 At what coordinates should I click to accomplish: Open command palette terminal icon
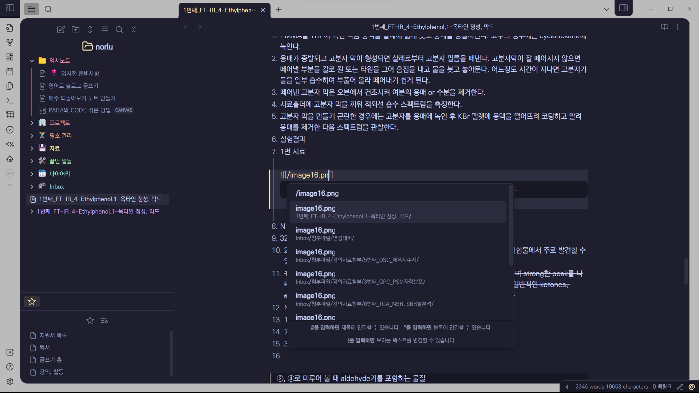click(x=10, y=101)
